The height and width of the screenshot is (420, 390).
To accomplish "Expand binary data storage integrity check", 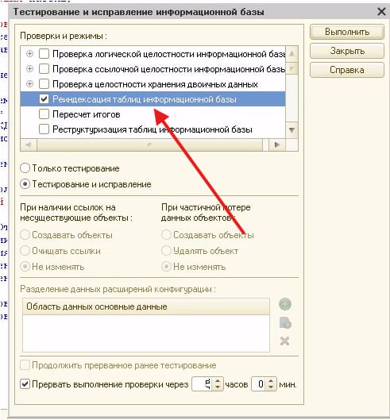I will (x=29, y=84).
